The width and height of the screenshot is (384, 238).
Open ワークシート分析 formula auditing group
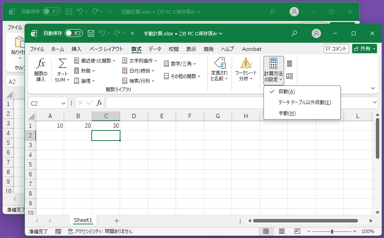click(x=246, y=70)
